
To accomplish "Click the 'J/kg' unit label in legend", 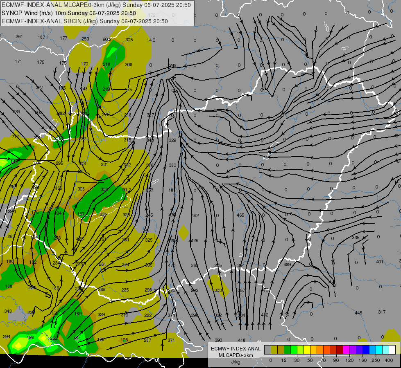I will point(236,362).
